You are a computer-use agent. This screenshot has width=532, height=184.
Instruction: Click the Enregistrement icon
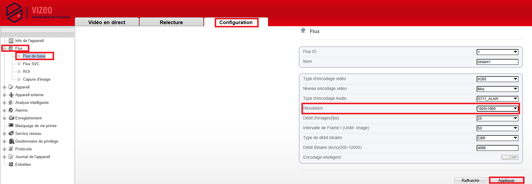pos(11,118)
